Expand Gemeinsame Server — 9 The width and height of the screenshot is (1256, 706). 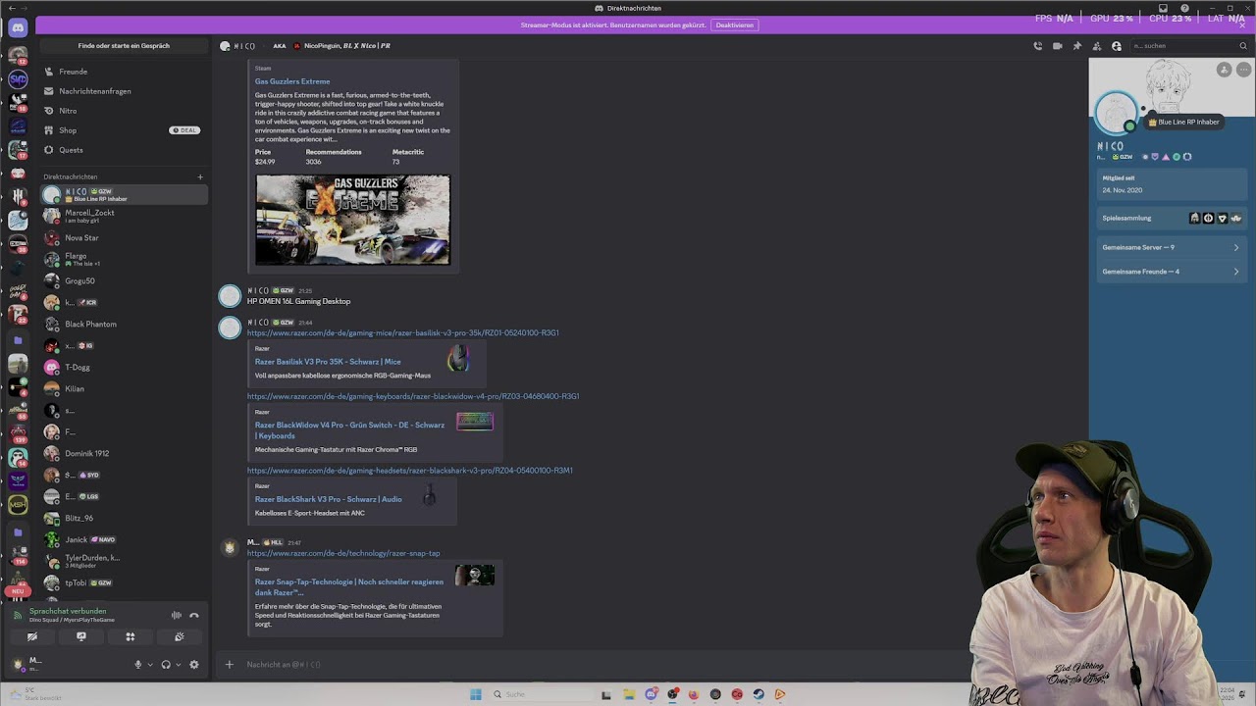click(x=1171, y=247)
